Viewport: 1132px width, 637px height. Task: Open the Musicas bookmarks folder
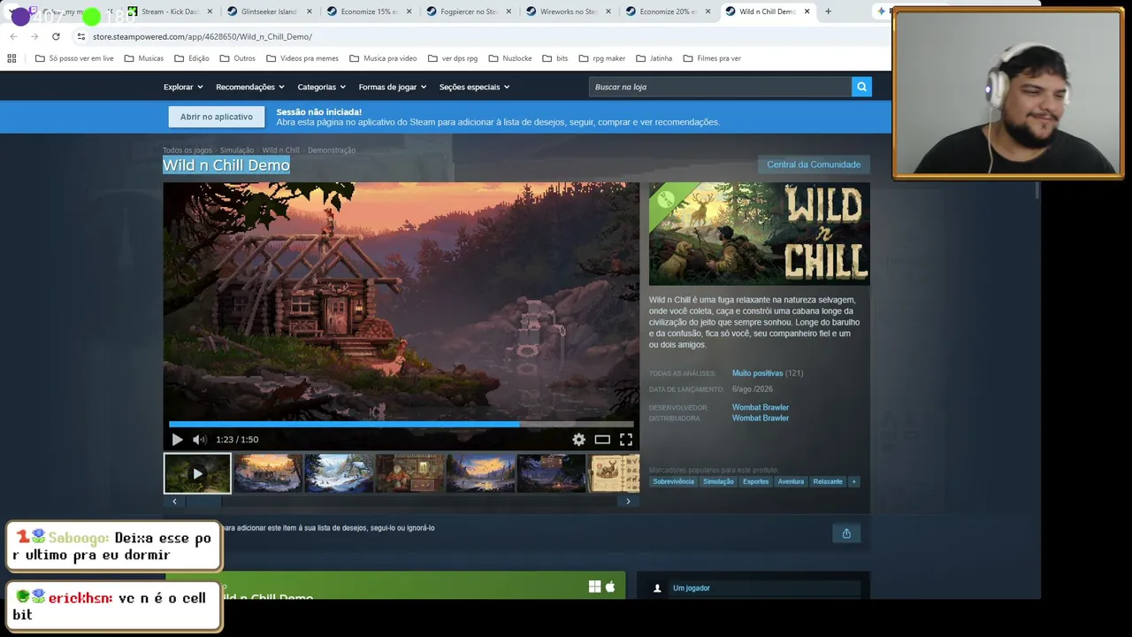coord(144,58)
